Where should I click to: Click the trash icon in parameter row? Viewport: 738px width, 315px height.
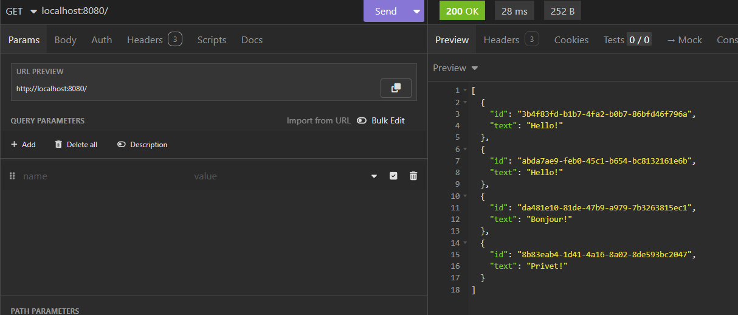[413, 176]
